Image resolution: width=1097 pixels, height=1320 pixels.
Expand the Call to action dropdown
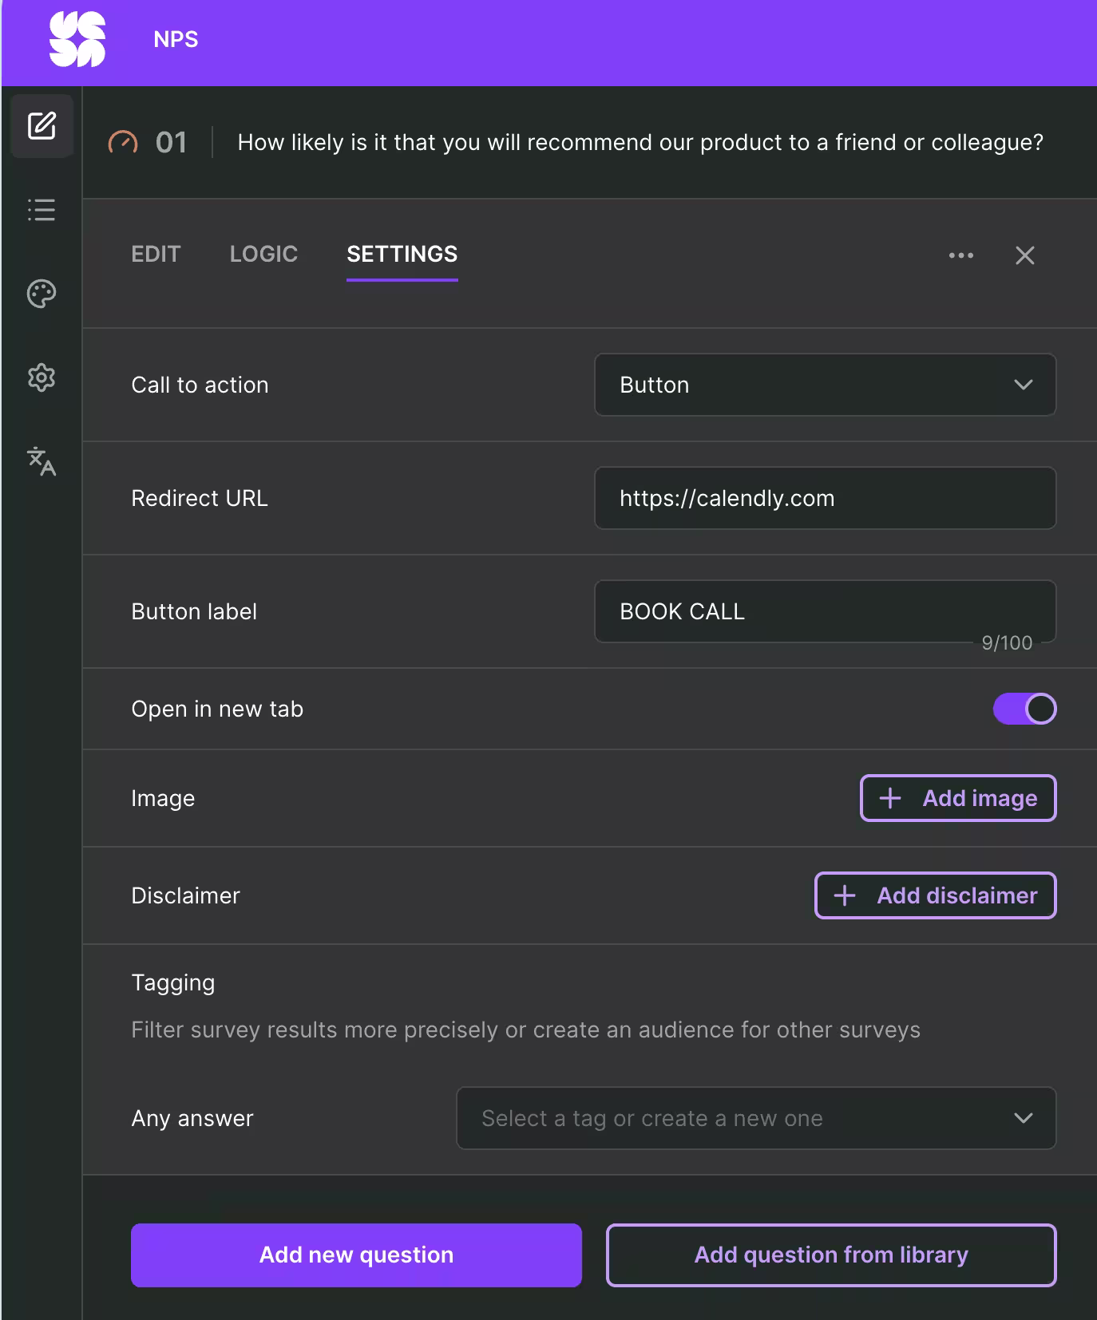(825, 385)
